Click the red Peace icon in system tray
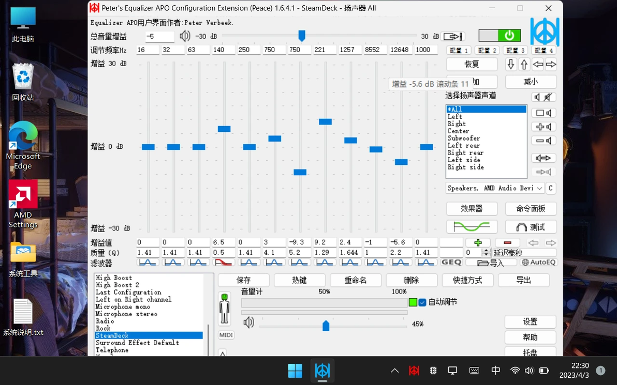 (x=414, y=370)
